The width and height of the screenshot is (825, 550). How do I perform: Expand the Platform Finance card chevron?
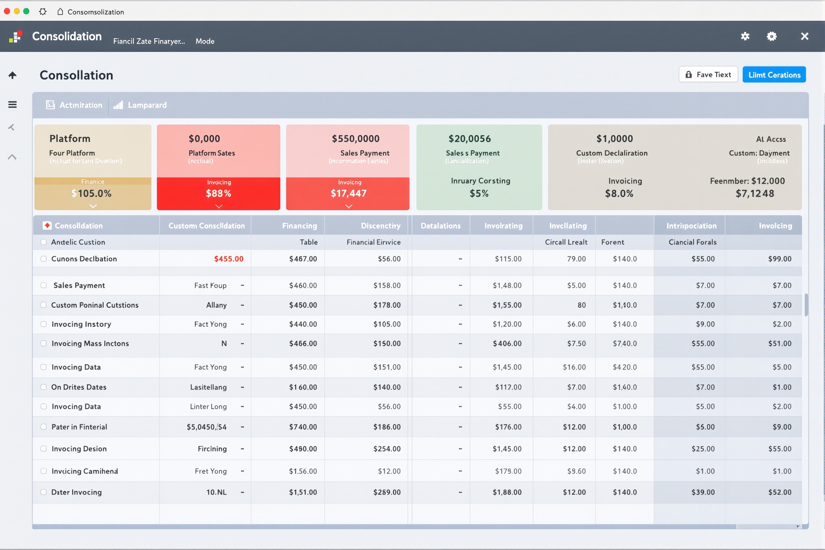point(93,206)
